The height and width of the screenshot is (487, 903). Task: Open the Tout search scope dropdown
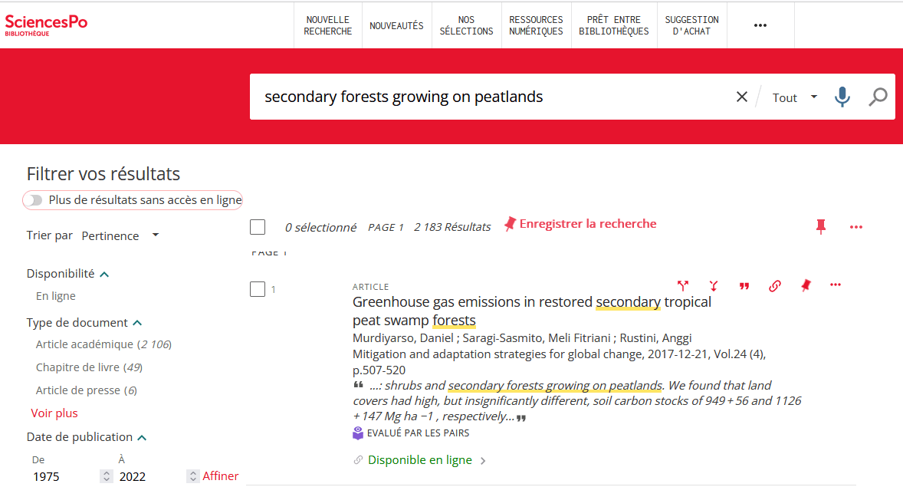tap(794, 97)
